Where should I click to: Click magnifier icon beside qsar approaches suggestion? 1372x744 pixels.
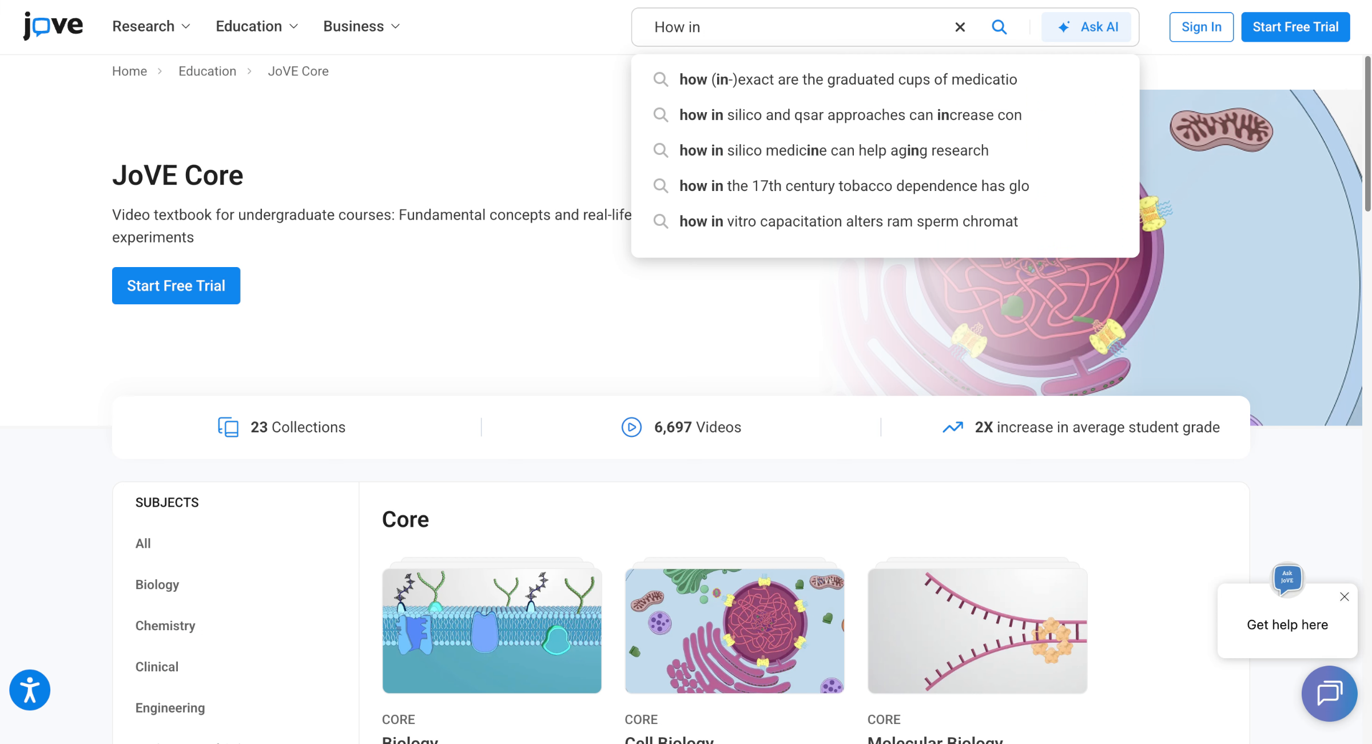[661, 115]
